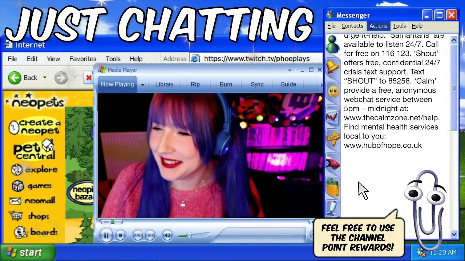Click the Neopets logo
This screenshot has height=261, width=465.
tap(36, 101)
